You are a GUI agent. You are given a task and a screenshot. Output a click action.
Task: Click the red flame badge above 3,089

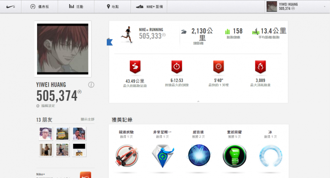(x=260, y=67)
